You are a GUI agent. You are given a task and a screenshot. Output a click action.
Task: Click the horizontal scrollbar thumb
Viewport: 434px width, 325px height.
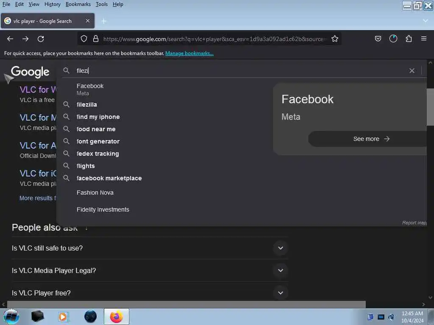(186, 304)
